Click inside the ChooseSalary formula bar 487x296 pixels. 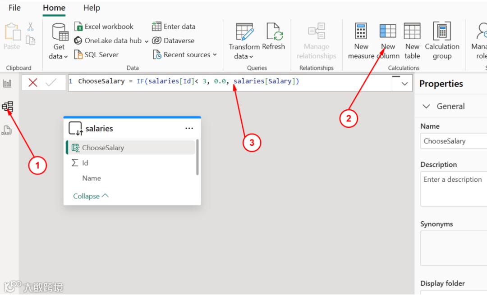point(230,82)
